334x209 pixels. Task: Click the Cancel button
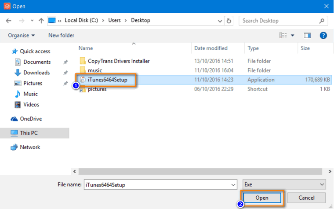pos(306,198)
